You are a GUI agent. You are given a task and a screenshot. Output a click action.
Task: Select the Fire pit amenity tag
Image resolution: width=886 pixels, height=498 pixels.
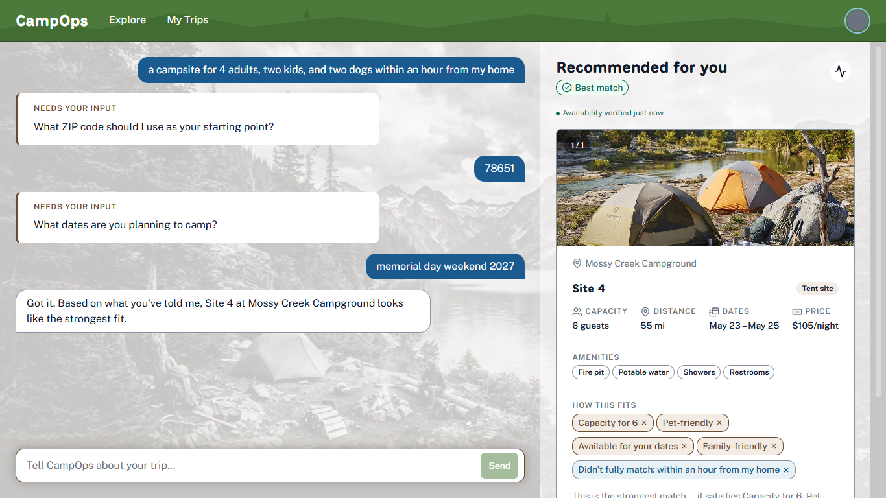pos(591,372)
